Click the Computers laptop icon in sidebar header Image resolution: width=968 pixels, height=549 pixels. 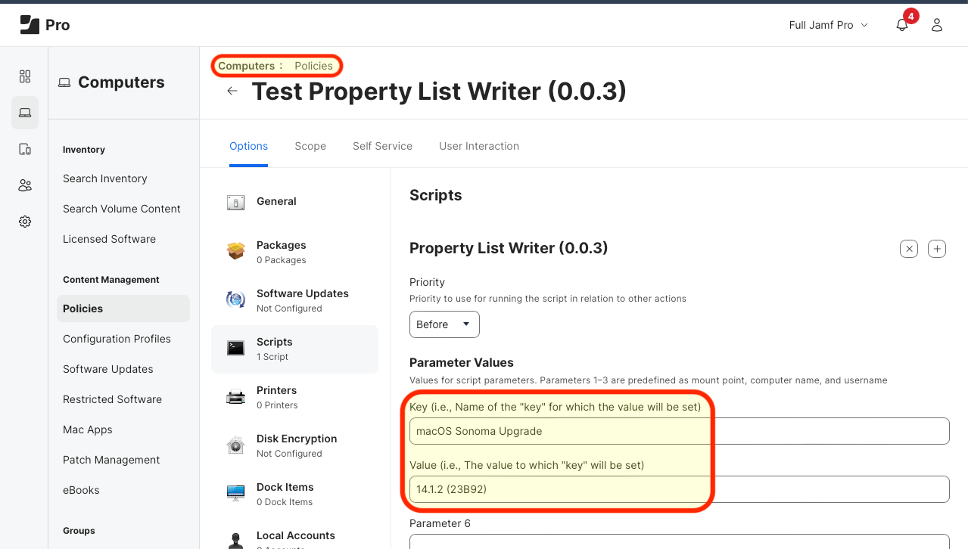point(64,82)
